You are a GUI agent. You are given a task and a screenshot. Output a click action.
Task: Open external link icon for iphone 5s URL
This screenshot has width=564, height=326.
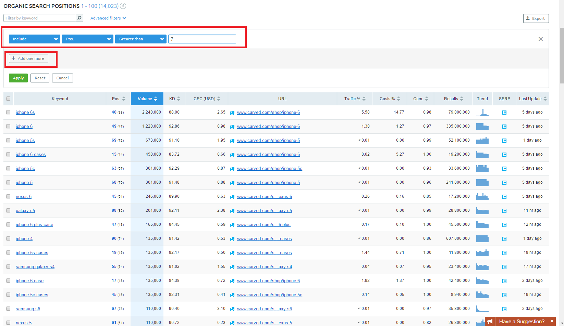(232, 141)
